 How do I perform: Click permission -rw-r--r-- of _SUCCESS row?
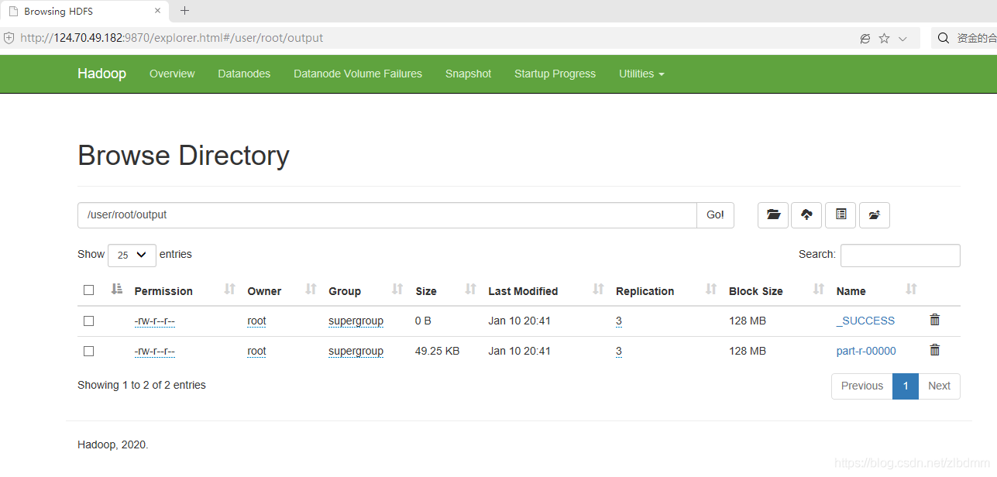tap(154, 321)
